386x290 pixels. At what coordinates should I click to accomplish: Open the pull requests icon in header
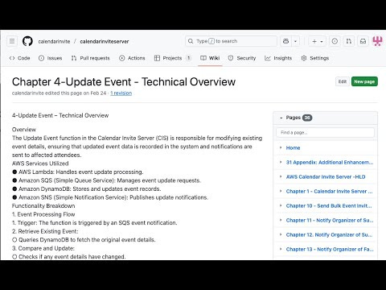[x=349, y=41]
